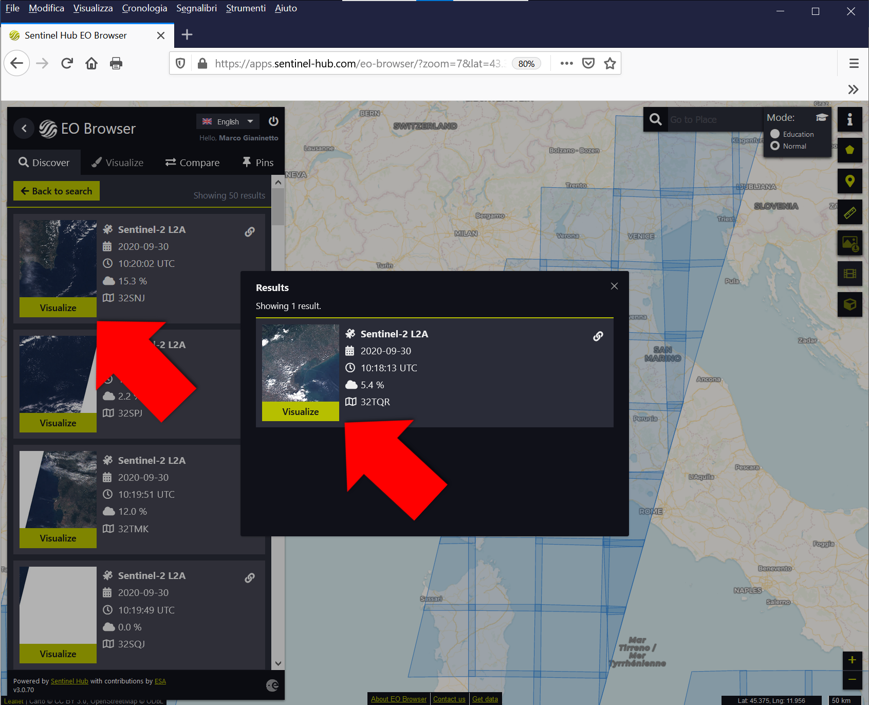Select the draw area of interest pentagon tool
The image size is (869, 705).
849,150
